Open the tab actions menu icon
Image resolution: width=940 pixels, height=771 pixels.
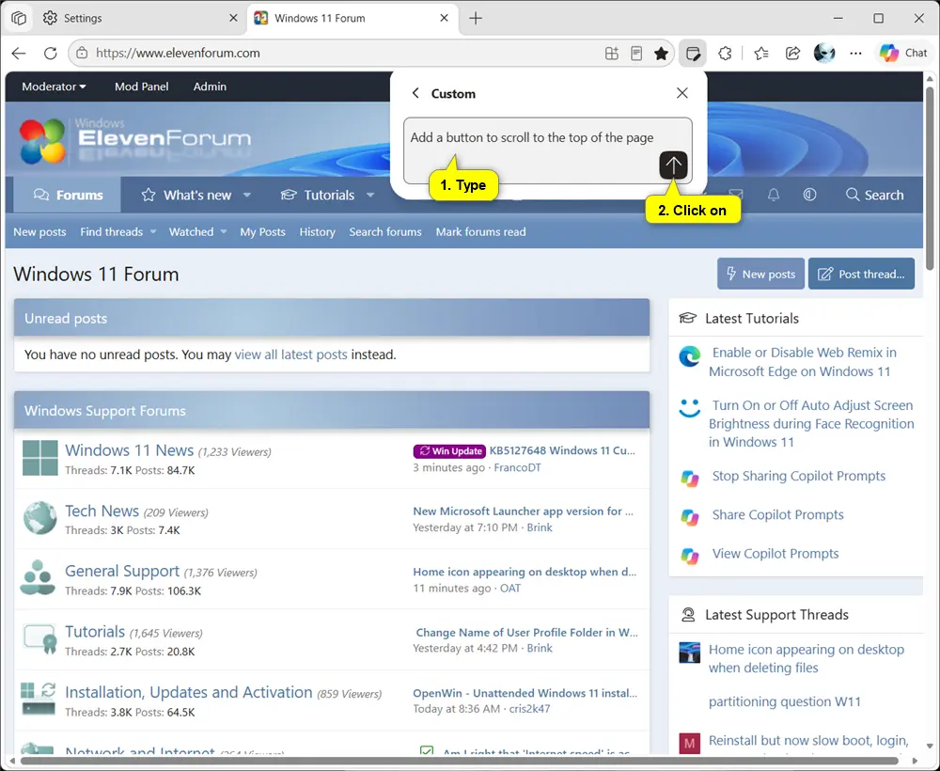coord(19,18)
